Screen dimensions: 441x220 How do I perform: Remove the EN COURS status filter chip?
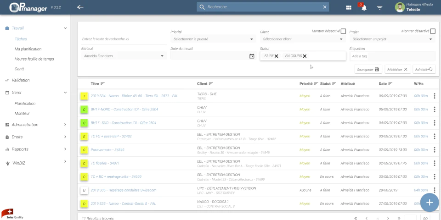pyautogui.click(x=305, y=56)
